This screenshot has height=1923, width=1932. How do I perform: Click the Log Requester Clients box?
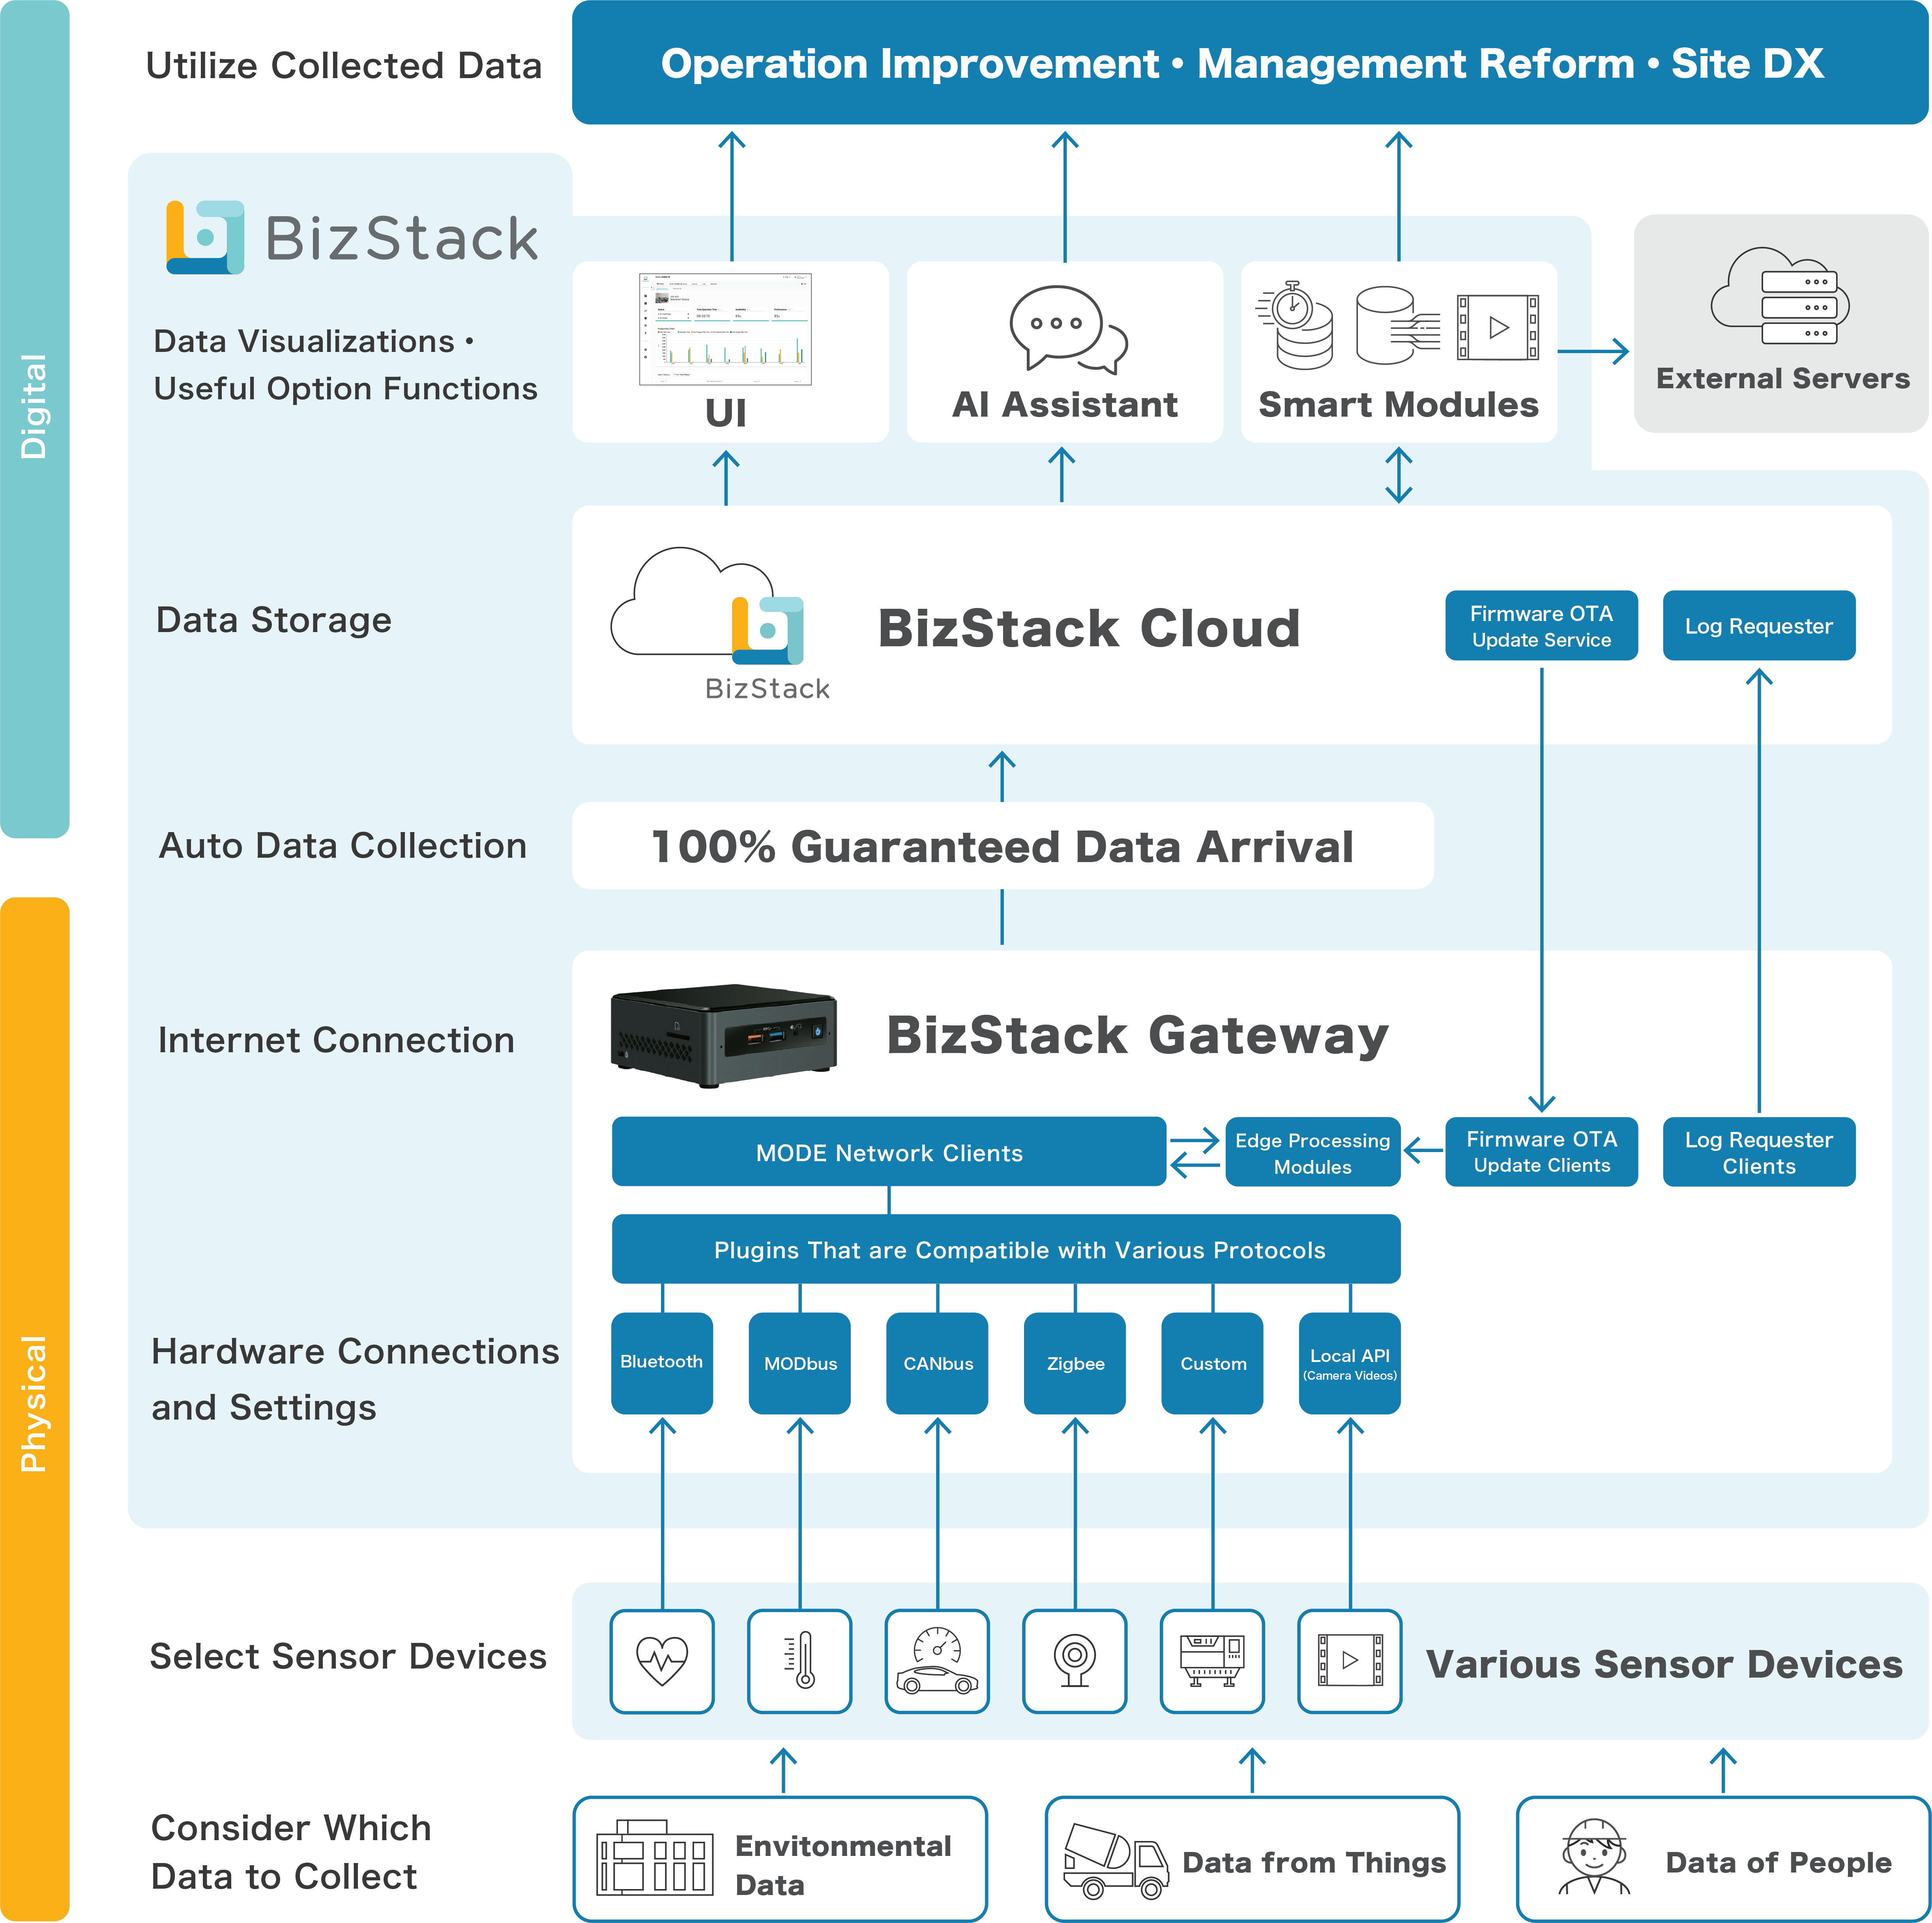coord(1759,1152)
